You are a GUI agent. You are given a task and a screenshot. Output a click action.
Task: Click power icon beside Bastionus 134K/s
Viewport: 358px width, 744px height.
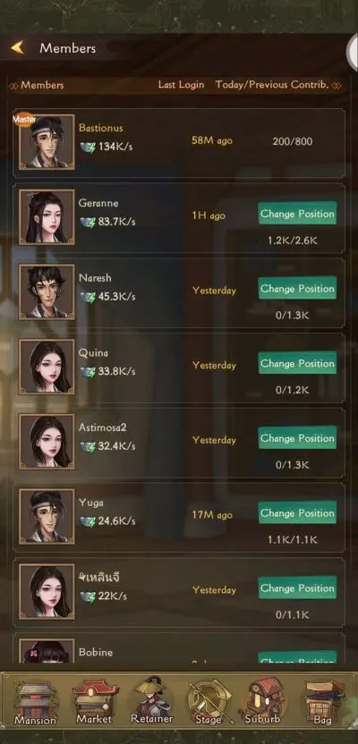pyautogui.click(x=88, y=147)
